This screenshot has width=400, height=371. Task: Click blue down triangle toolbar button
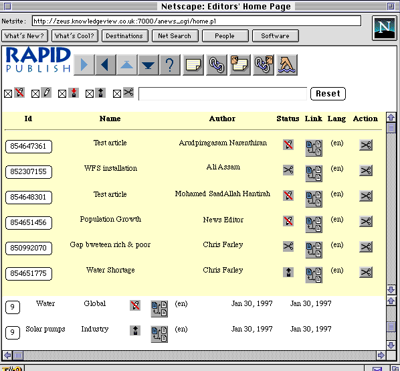(x=148, y=65)
